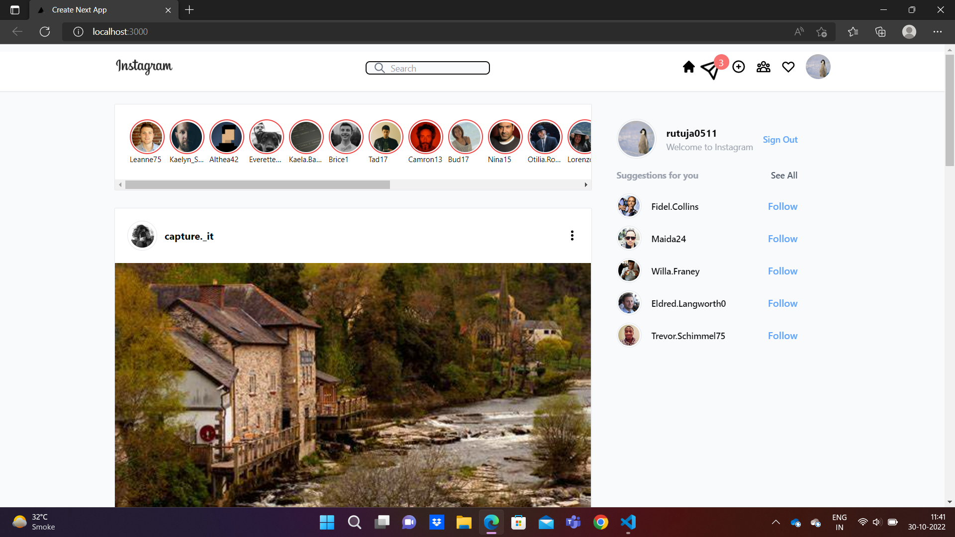The image size is (955, 537).
Task: Open profile avatar in the navigation bar
Action: point(818,67)
